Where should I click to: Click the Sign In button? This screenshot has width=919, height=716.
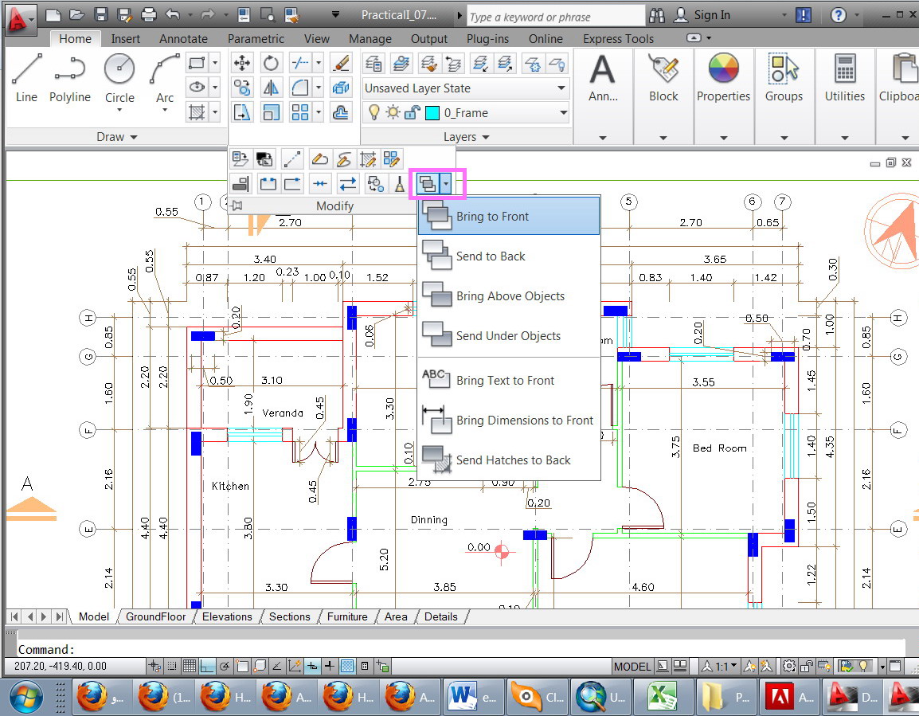[711, 15]
